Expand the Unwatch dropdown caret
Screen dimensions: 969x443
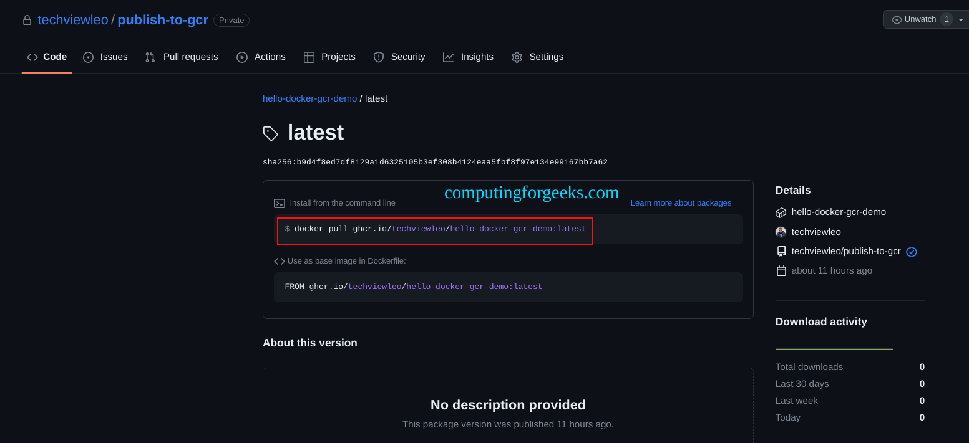tap(961, 20)
